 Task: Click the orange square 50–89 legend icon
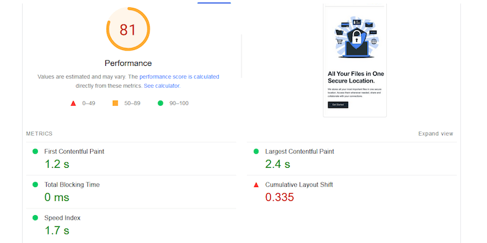click(115, 103)
